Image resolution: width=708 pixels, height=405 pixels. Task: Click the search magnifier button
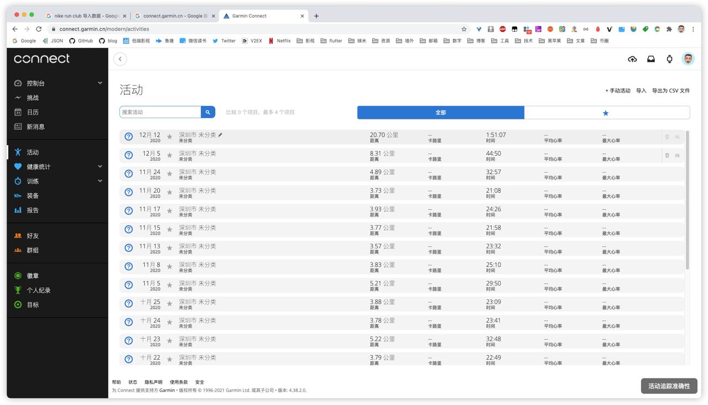point(208,112)
